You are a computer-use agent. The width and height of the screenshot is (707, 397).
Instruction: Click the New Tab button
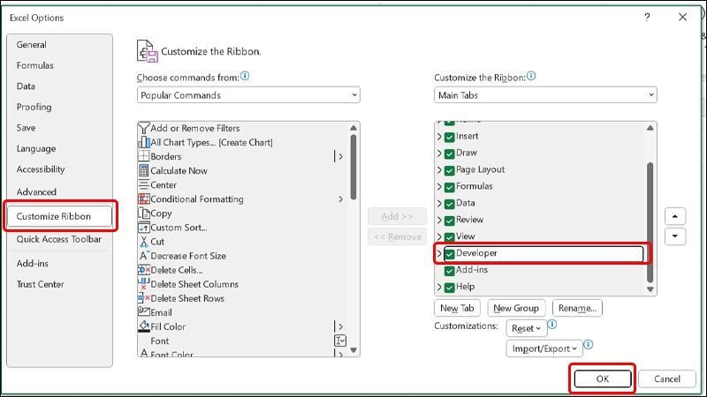(457, 308)
